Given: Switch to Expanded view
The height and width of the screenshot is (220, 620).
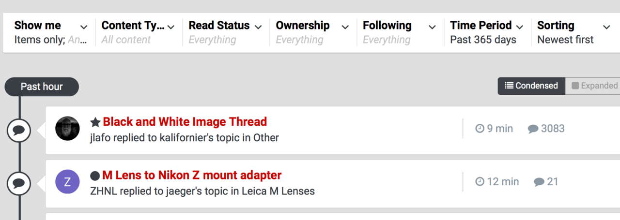Looking at the screenshot, I should click(x=594, y=86).
